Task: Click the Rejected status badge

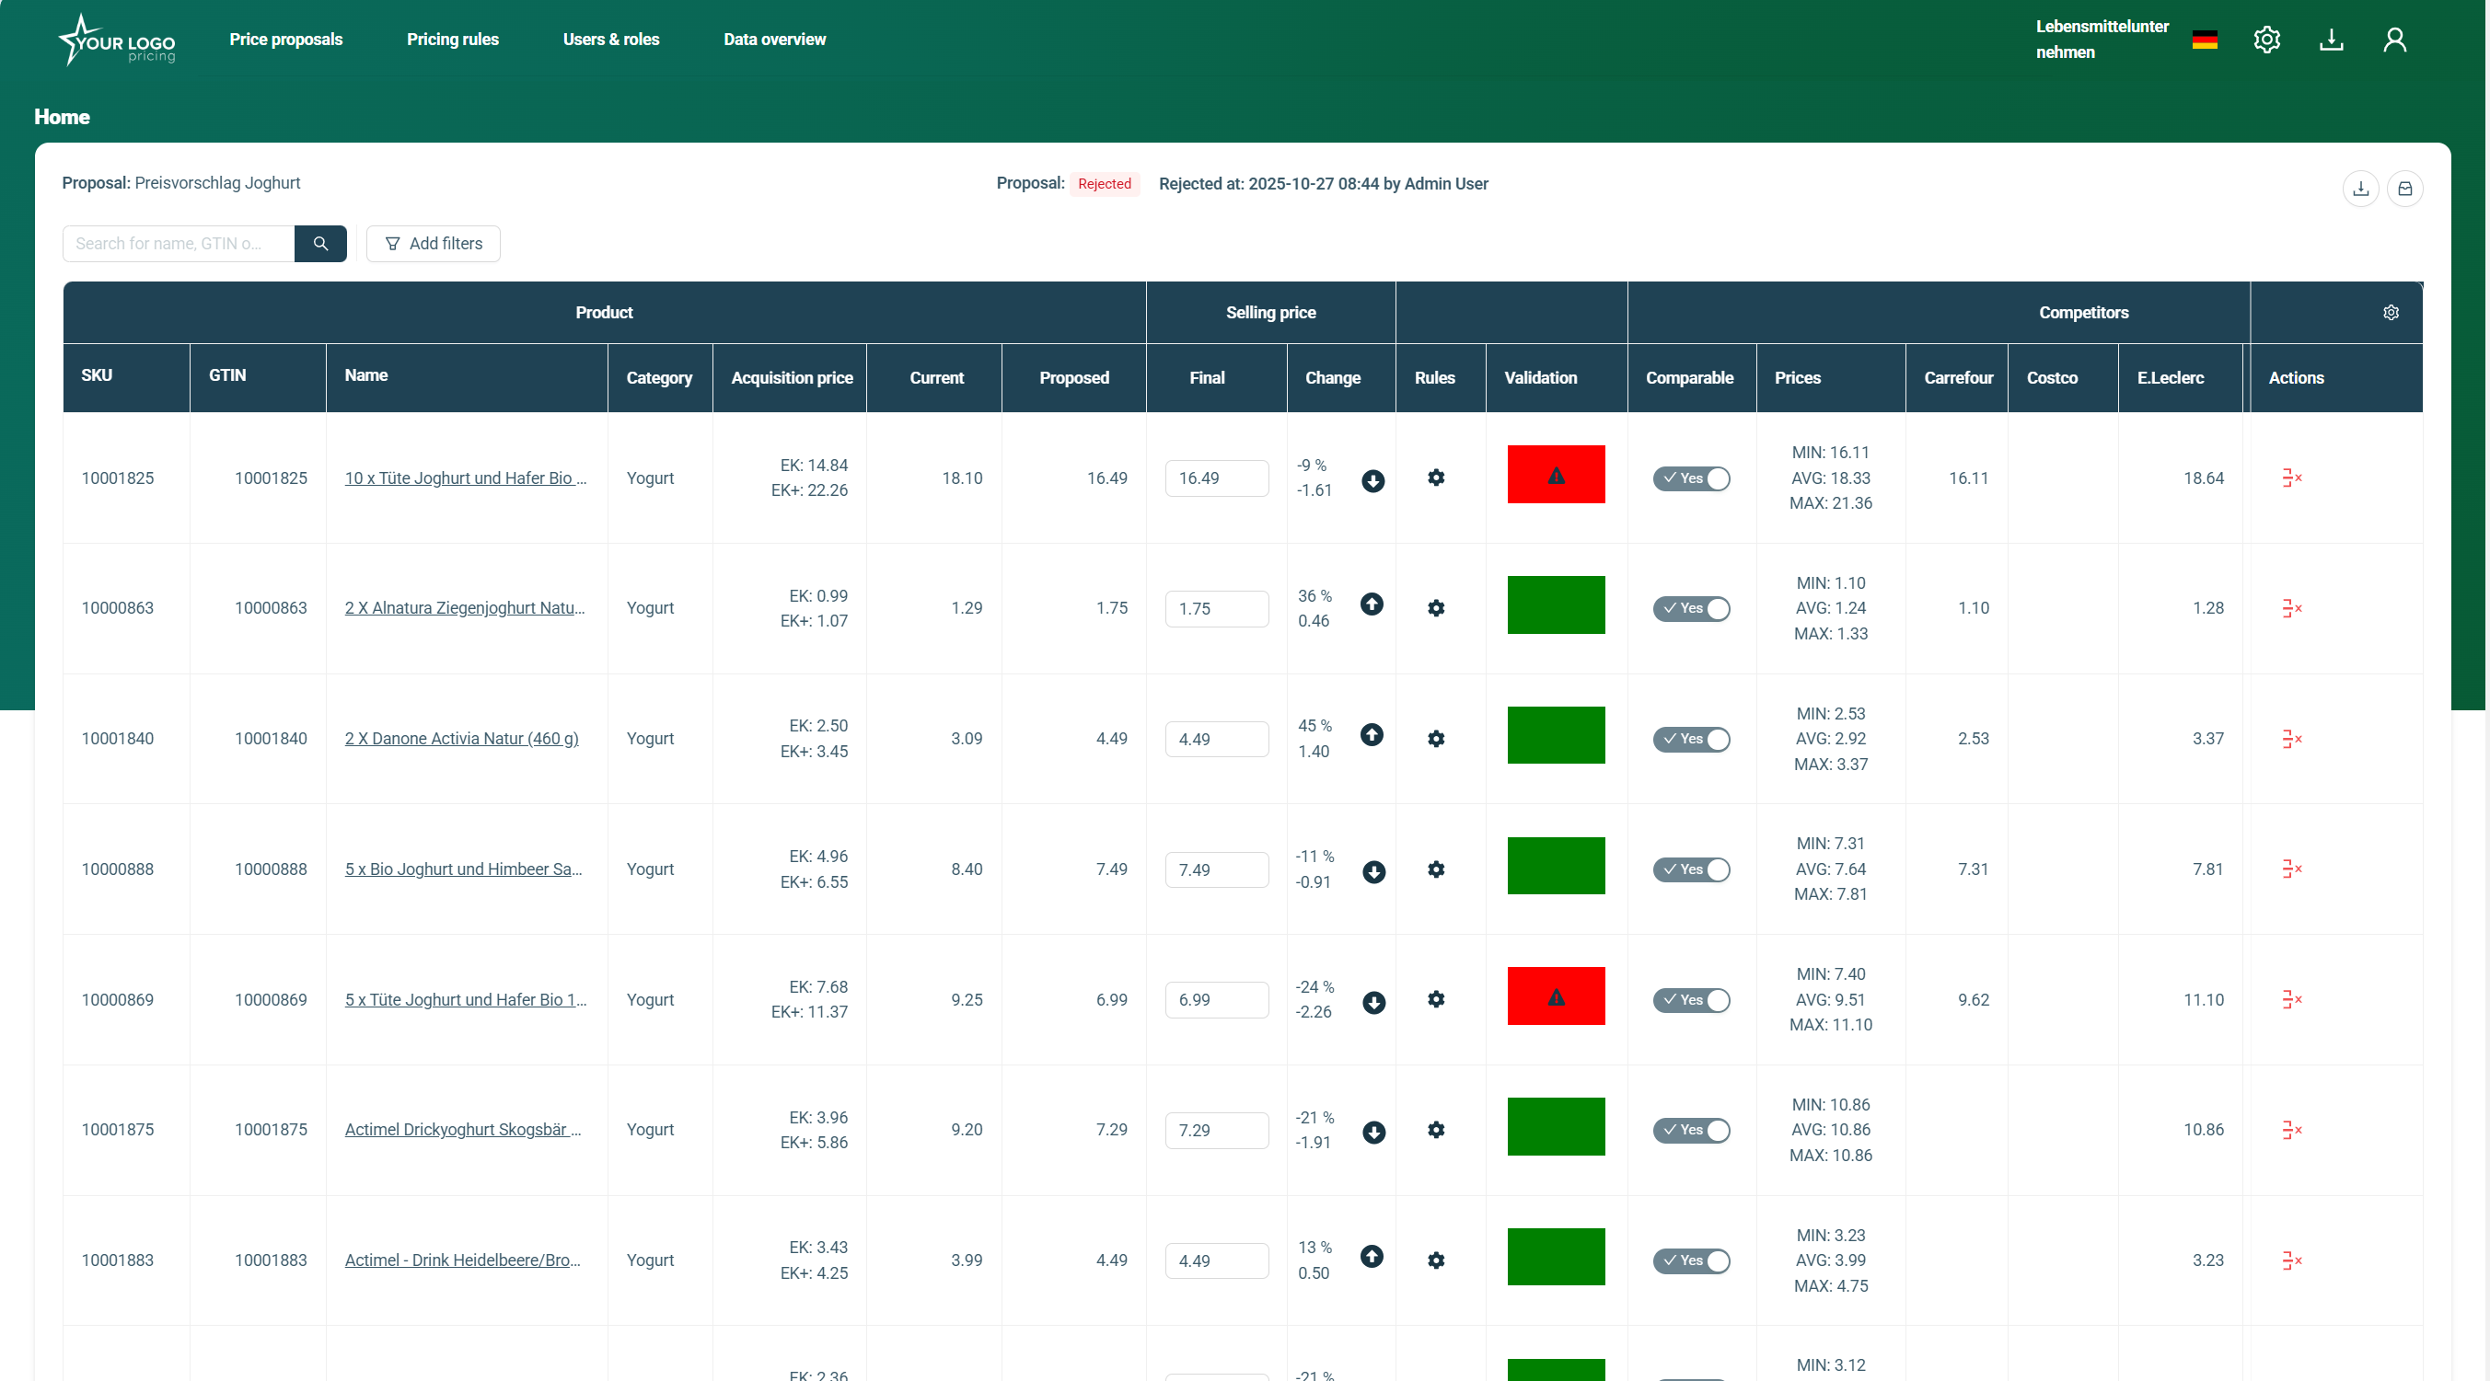Action: pos(1104,184)
